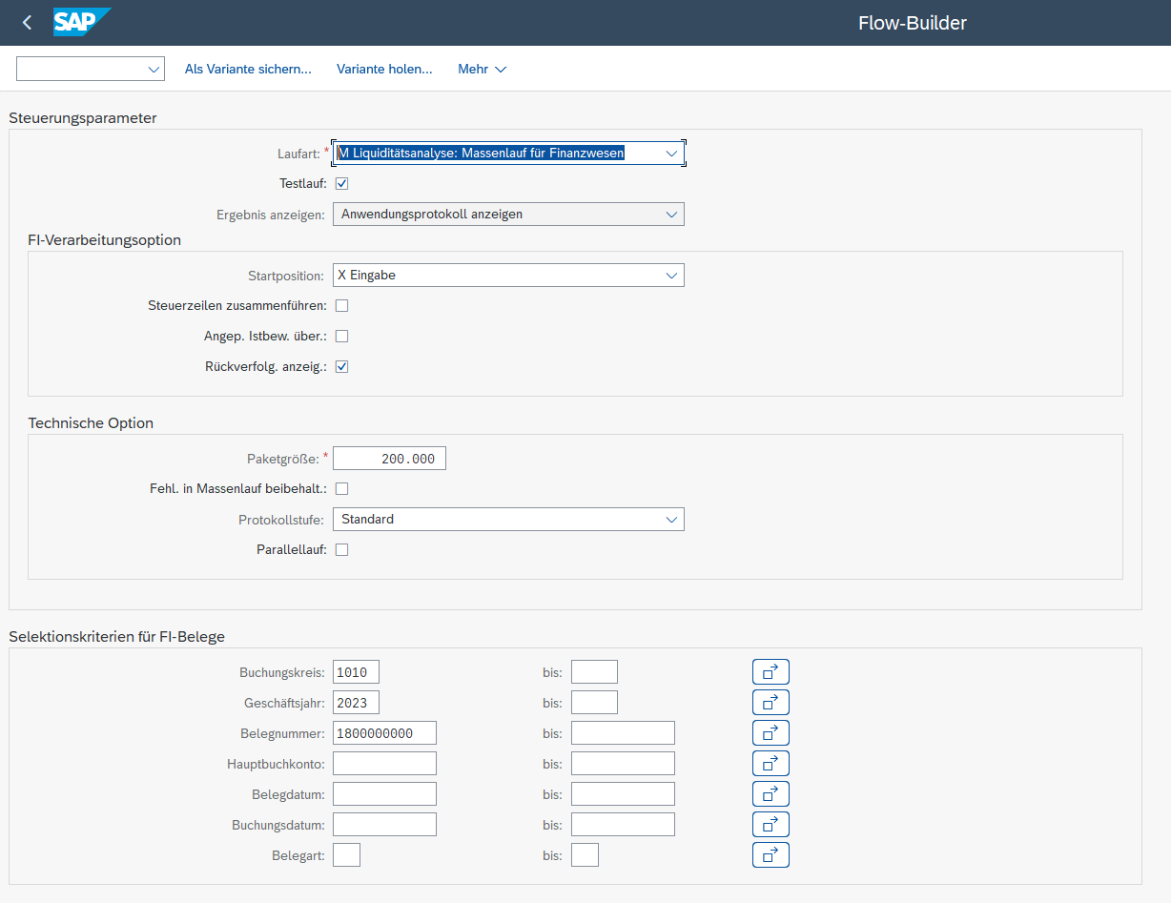1171x903 pixels.
Task: Open multiple selection for Belegart
Action: pos(770,855)
